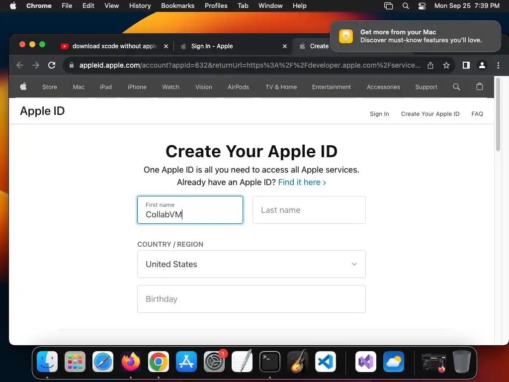Click Google Chrome icon in the Dock
Viewport: 509px width, 382px height.
click(159, 362)
